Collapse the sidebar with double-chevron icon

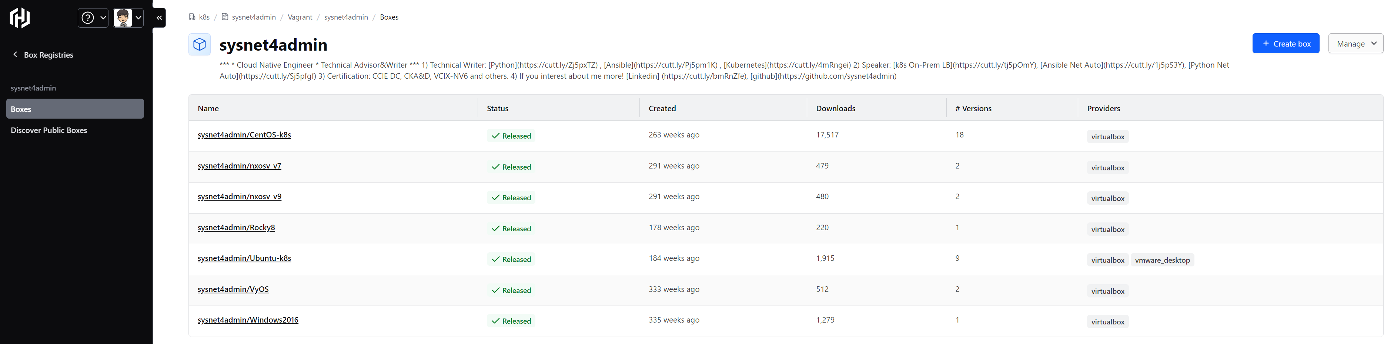(x=159, y=18)
